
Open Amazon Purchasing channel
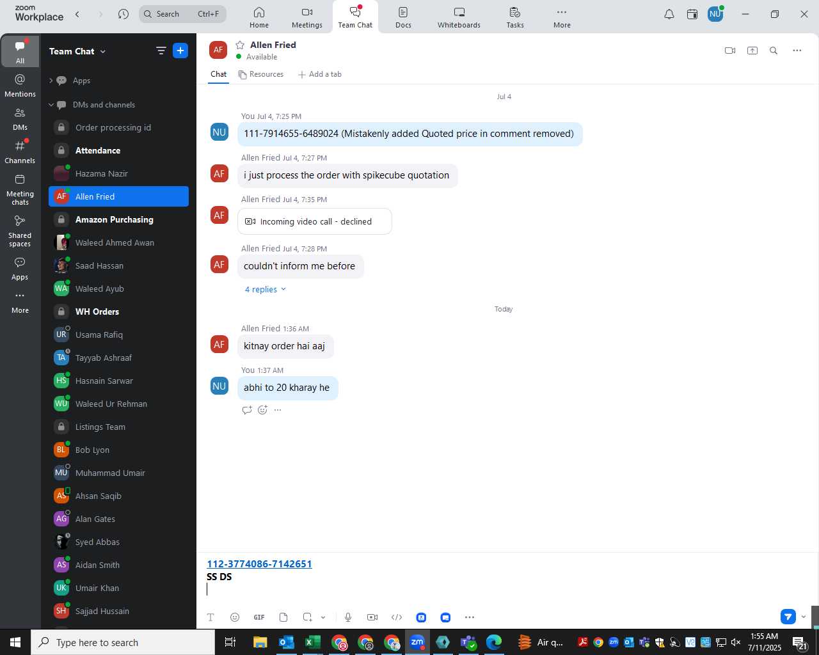point(118,219)
